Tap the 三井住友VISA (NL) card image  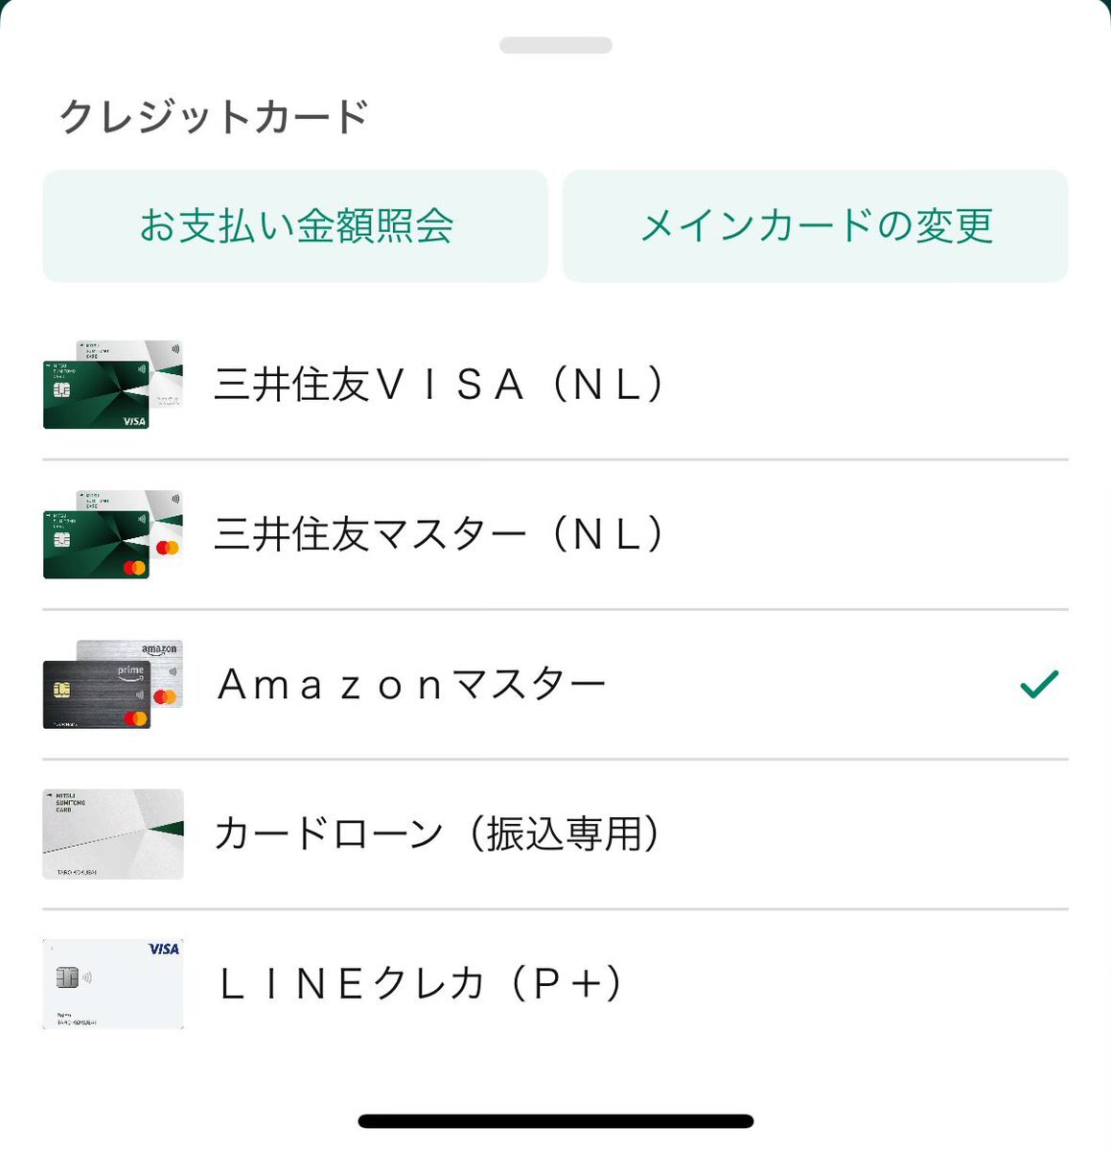coord(113,385)
